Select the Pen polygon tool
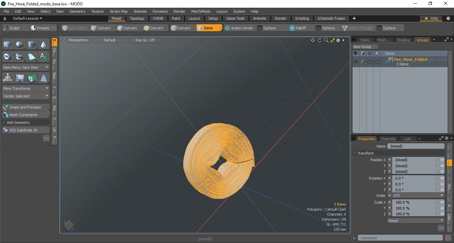The height and width of the screenshot is (243, 454). [31, 56]
